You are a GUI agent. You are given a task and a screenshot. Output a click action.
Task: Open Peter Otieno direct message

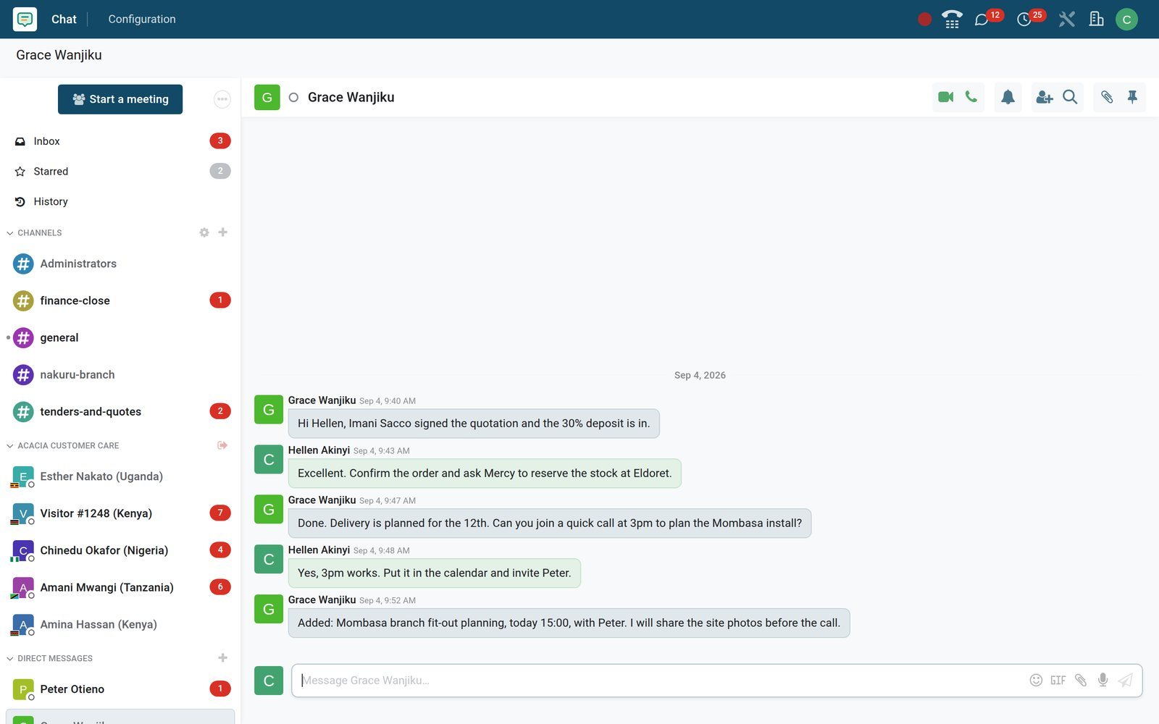(120, 689)
